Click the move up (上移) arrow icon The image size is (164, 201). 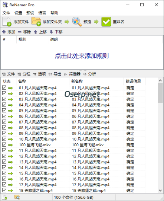pos(36,32)
